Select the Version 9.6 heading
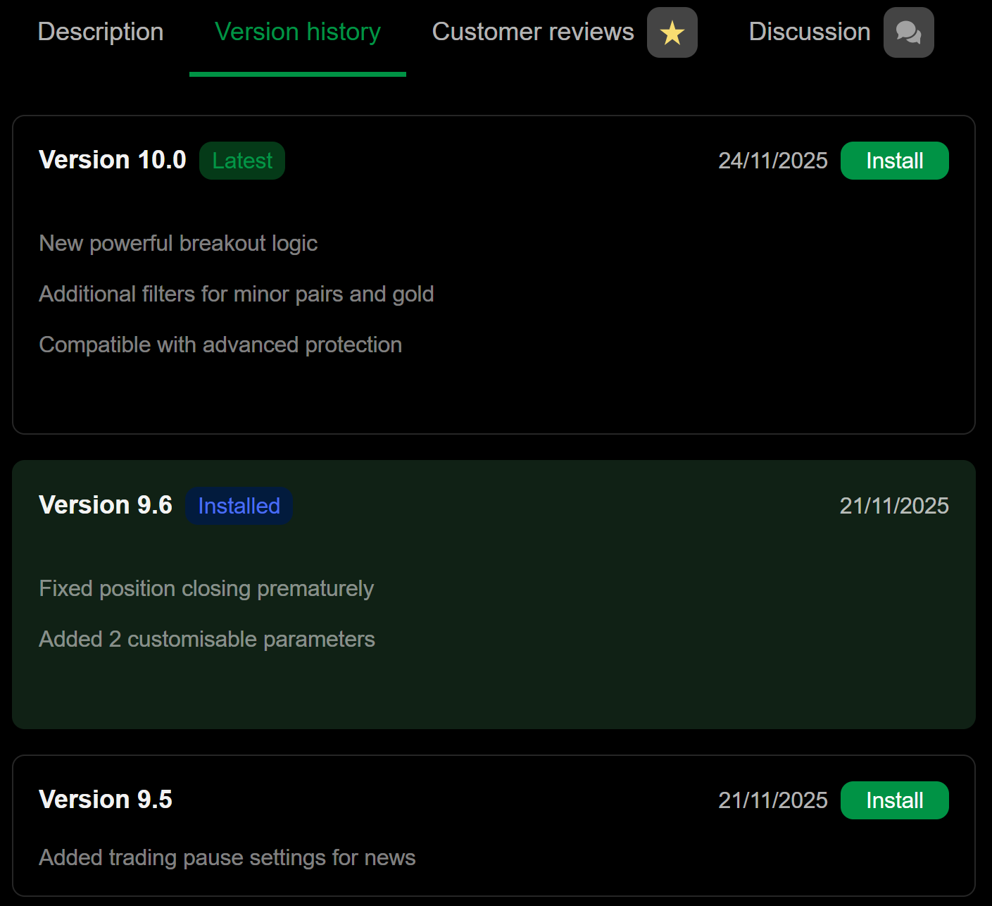This screenshot has height=906, width=992. tap(106, 505)
